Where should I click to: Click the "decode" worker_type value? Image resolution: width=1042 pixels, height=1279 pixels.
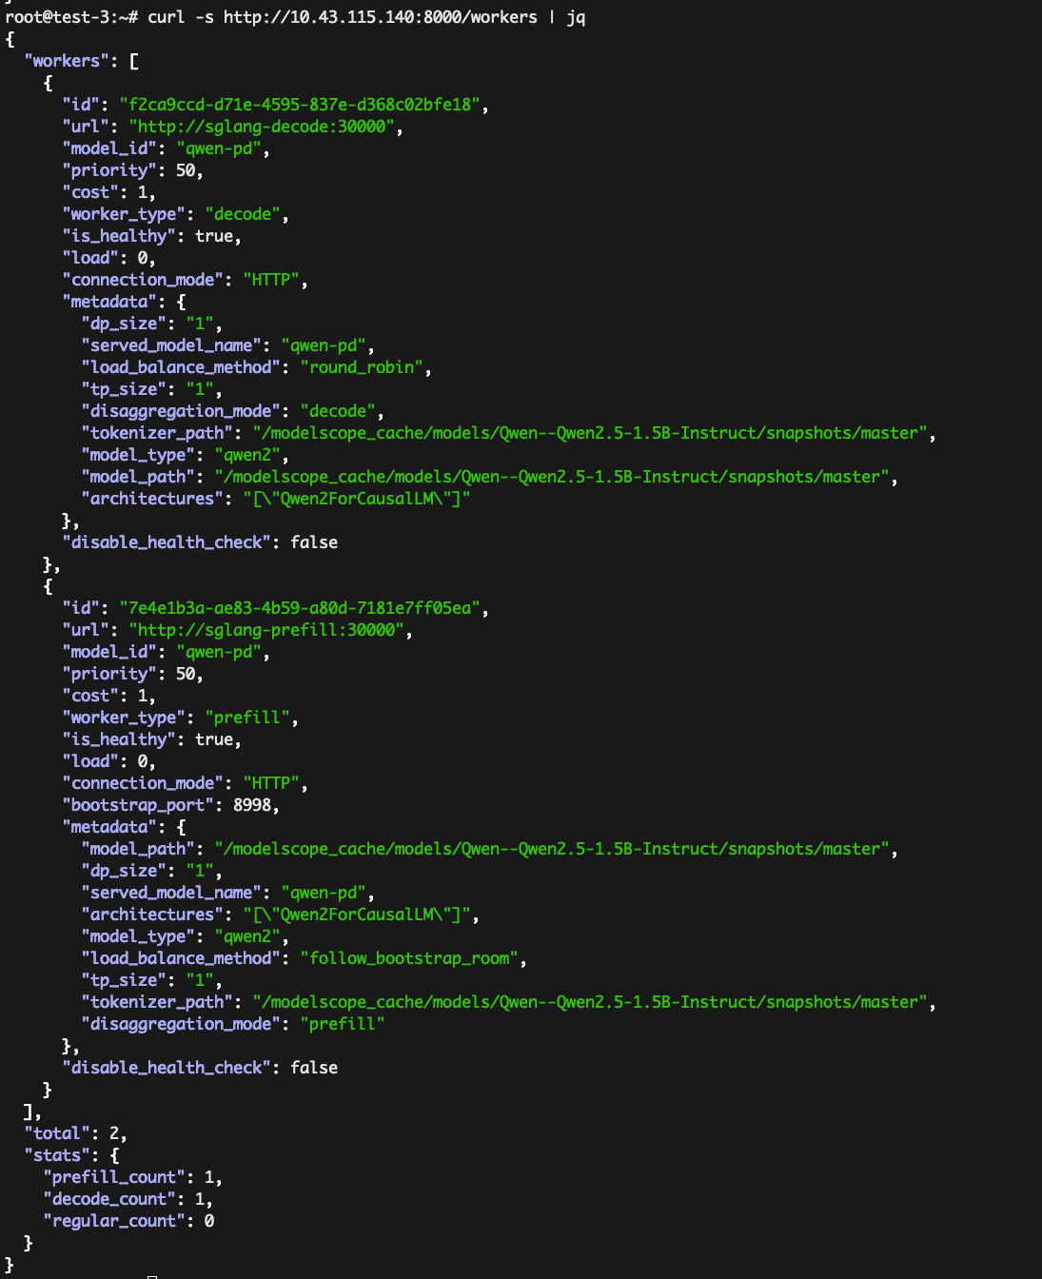[243, 214]
